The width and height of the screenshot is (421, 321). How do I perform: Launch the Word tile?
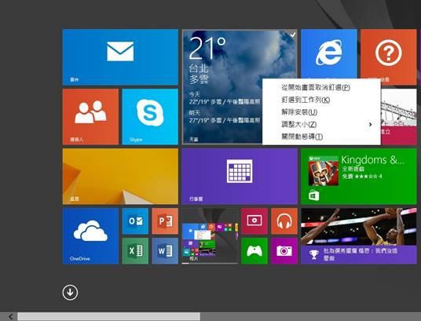click(165, 251)
